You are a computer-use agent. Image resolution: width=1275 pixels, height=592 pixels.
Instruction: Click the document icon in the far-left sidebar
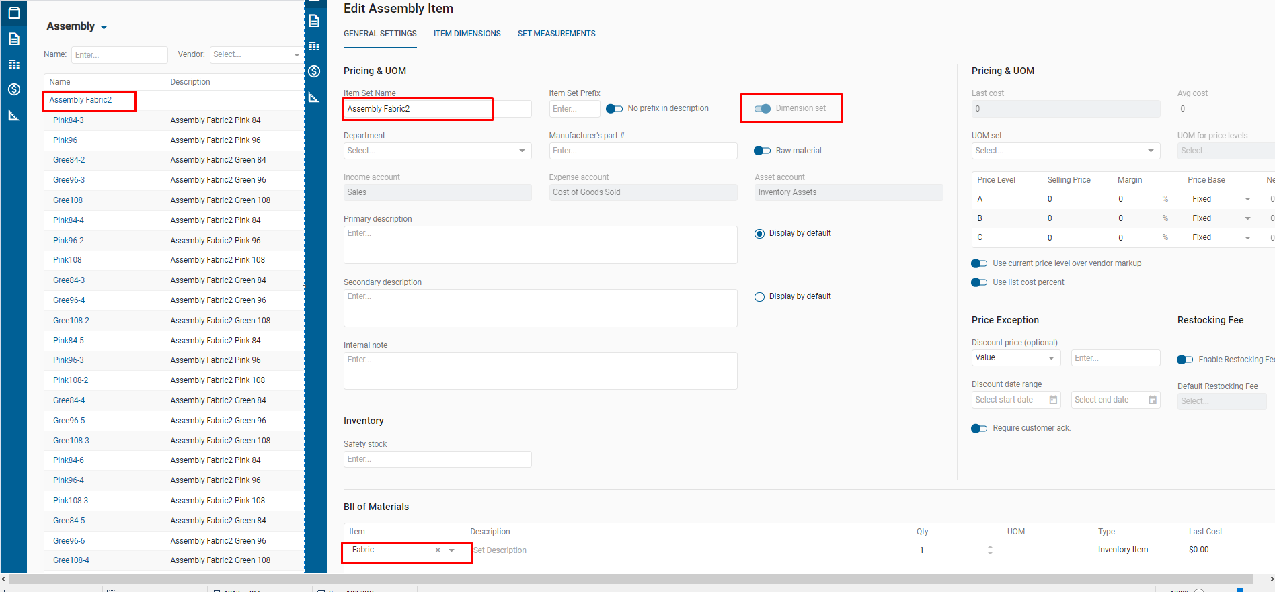tap(14, 39)
